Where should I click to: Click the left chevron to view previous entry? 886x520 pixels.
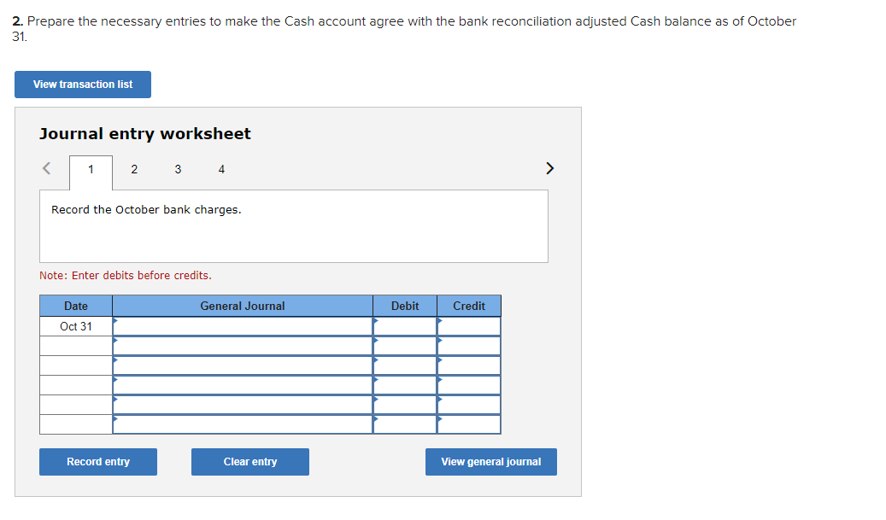click(x=46, y=168)
